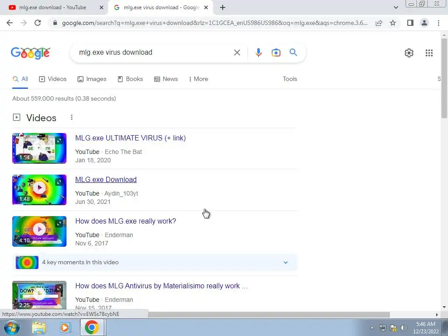The image size is (448, 336).
Task: Click the Aydin_103yt channel name
Action: pos(121,193)
